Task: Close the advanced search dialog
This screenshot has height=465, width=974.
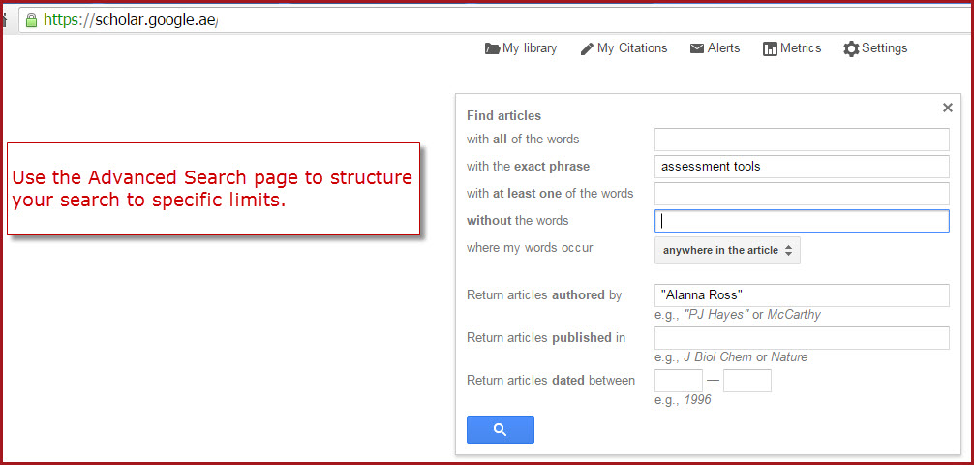Action: (x=947, y=108)
